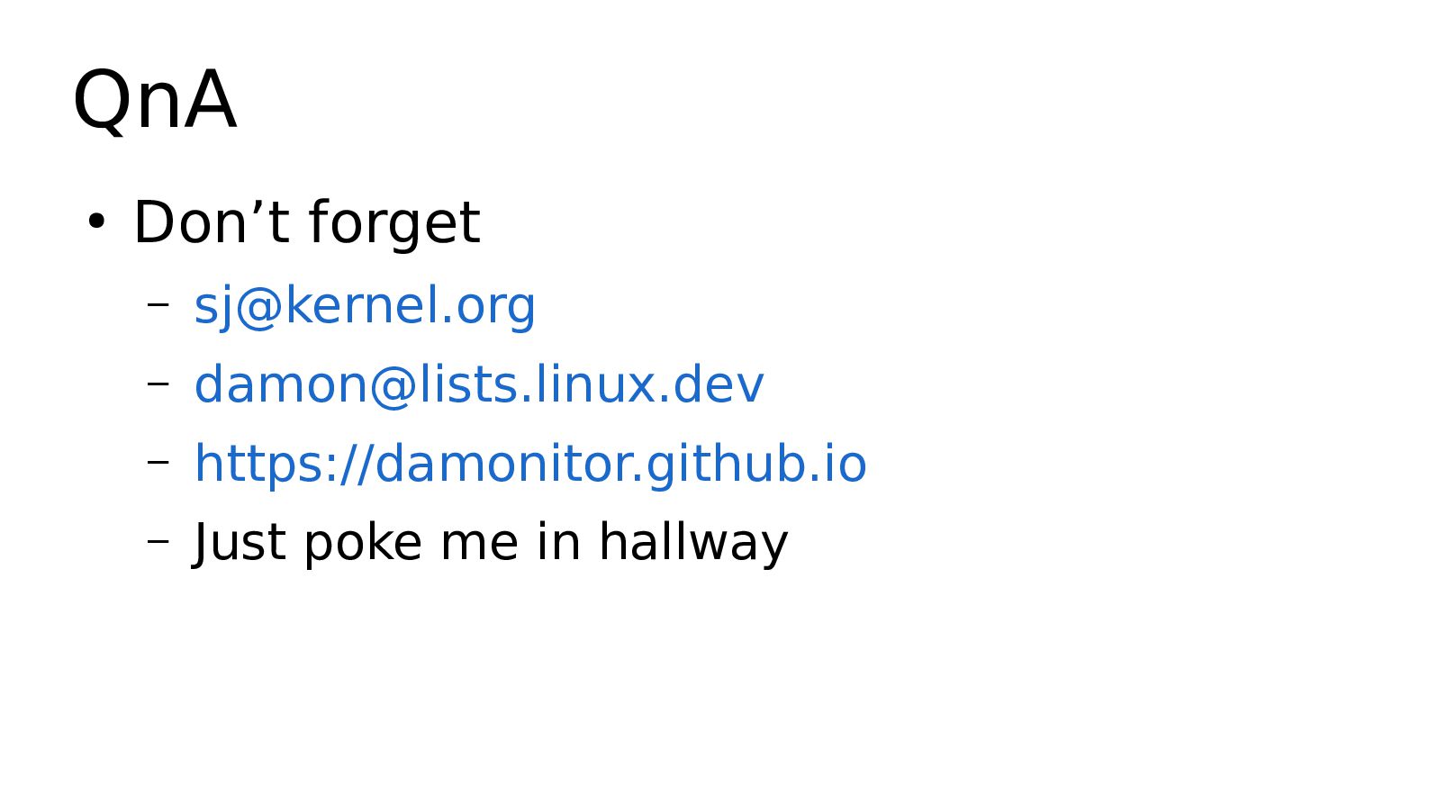The image size is (1429, 804).
Task: Click the round bullet before Don't forget
Action: 96,221
